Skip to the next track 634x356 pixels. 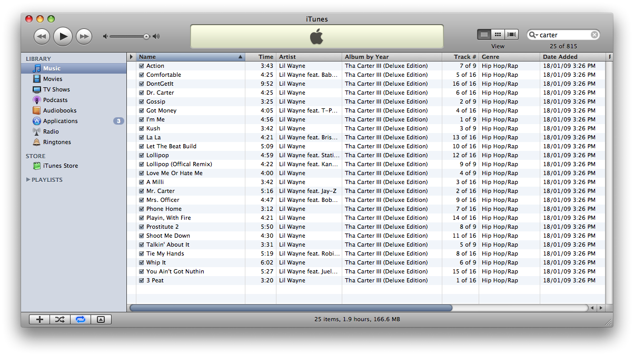pyautogui.click(x=84, y=36)
